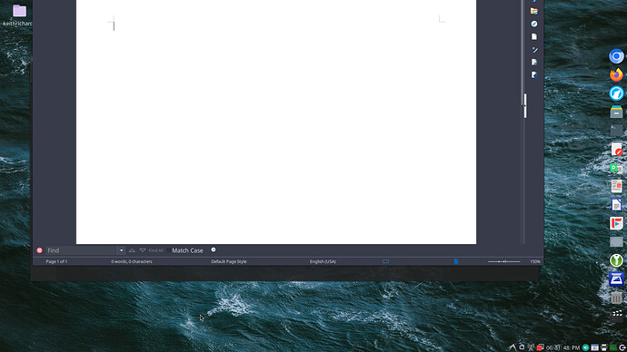Click the 150% zoom level indicator
Viewport: 627px width, 352px height.
(535, 261)
